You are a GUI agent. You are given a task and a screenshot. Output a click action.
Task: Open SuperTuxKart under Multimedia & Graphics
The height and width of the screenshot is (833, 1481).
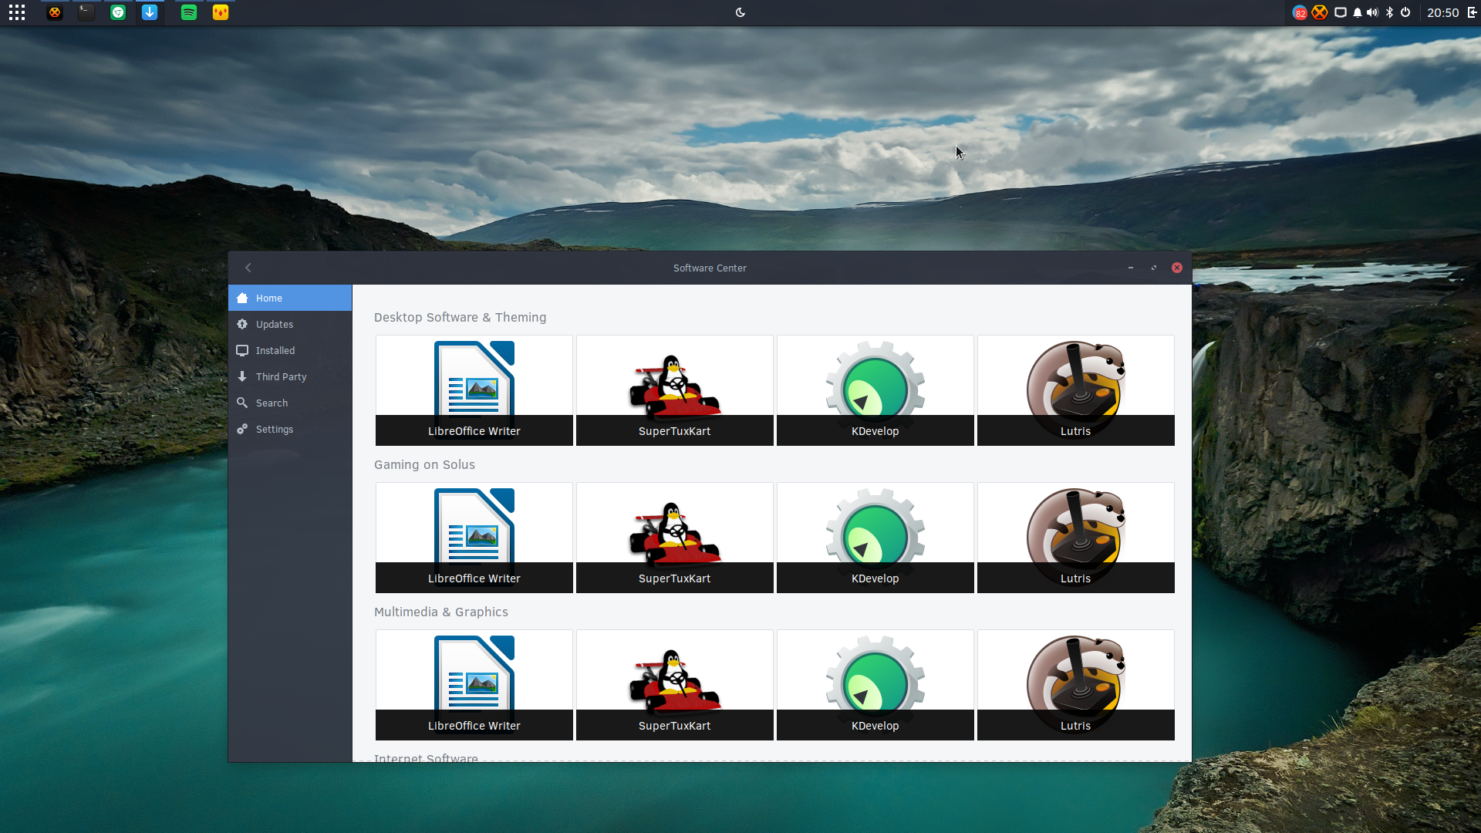point(675,685)
